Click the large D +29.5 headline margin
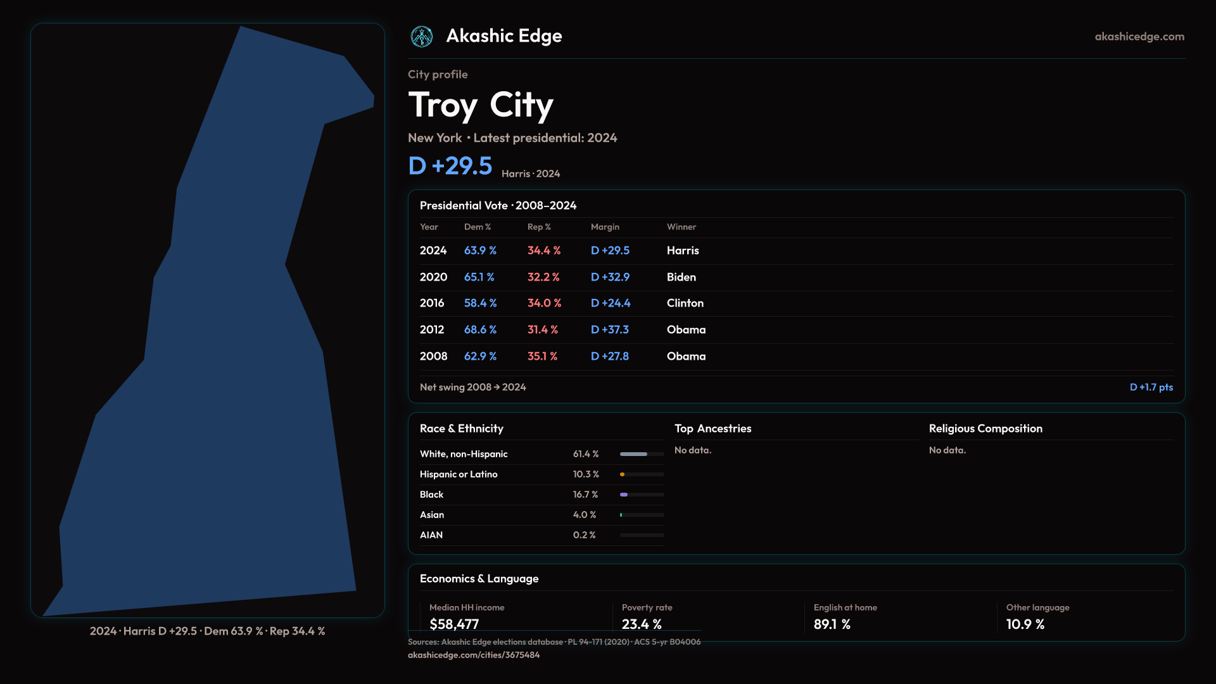Screen dimensions: 1216x684 point(450,166)
